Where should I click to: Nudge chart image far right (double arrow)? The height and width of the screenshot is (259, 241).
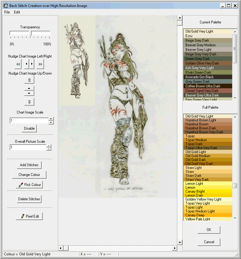[x=40, y=64]
